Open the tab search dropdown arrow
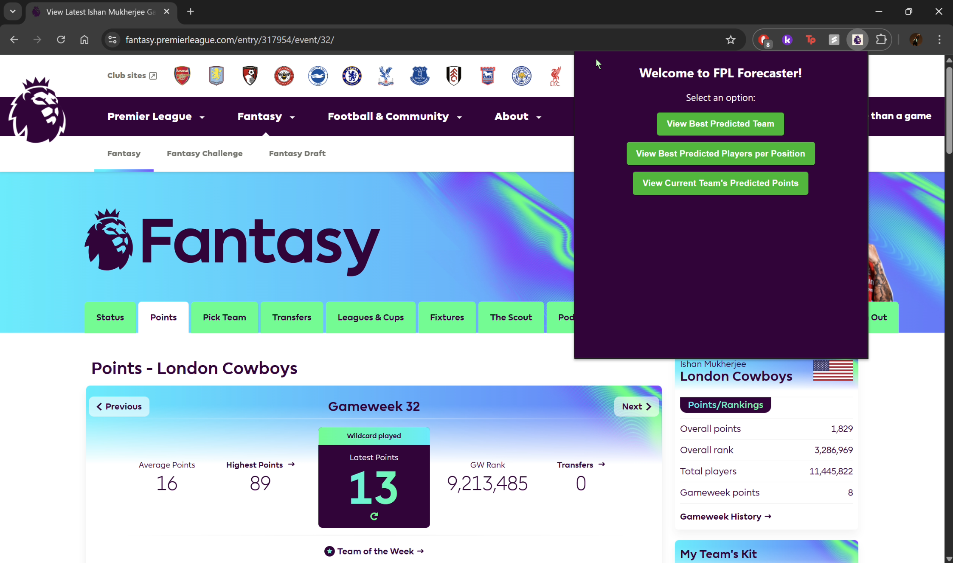The height and width of the screenshot is (563, 953). pos(13,11)
